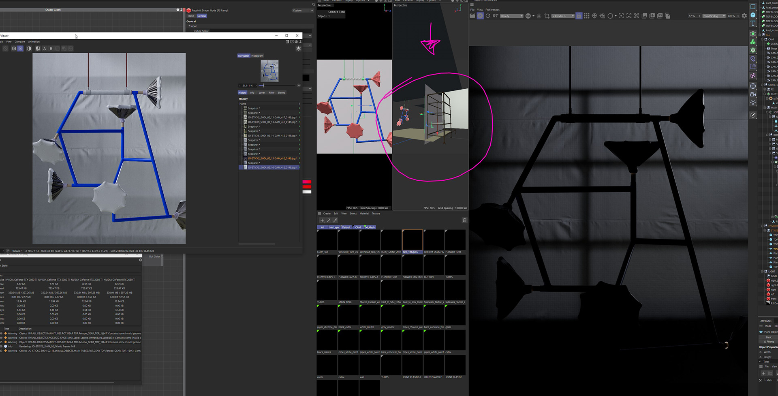This screenshot has height=396, width=778.
Task: Select the Navigator tab in Viewer
Action: 244,56
